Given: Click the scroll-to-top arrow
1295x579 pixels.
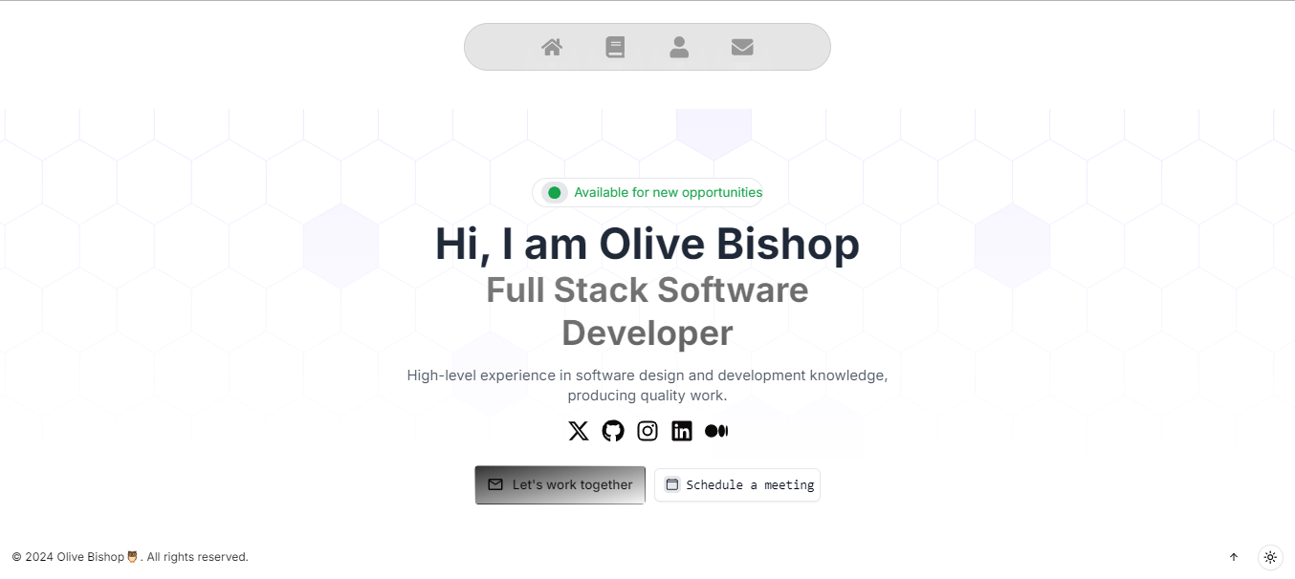Looking at the screenshot, I should [1234, 557].
